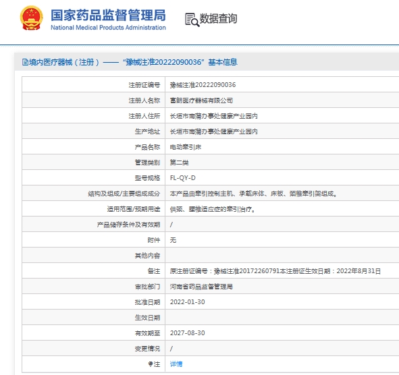The height and width of the screenshot is (375, 399).
Task: Click the slash value in 产品储存条件 row
Action: [x=171, y=225]
